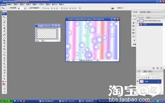Uncheck the 显示变换控件 transform controls checkbox

pyautogui.click(x=29, y=8)
